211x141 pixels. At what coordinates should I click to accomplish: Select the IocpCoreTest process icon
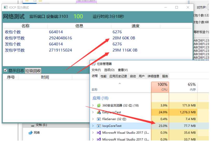coord(99,126)
